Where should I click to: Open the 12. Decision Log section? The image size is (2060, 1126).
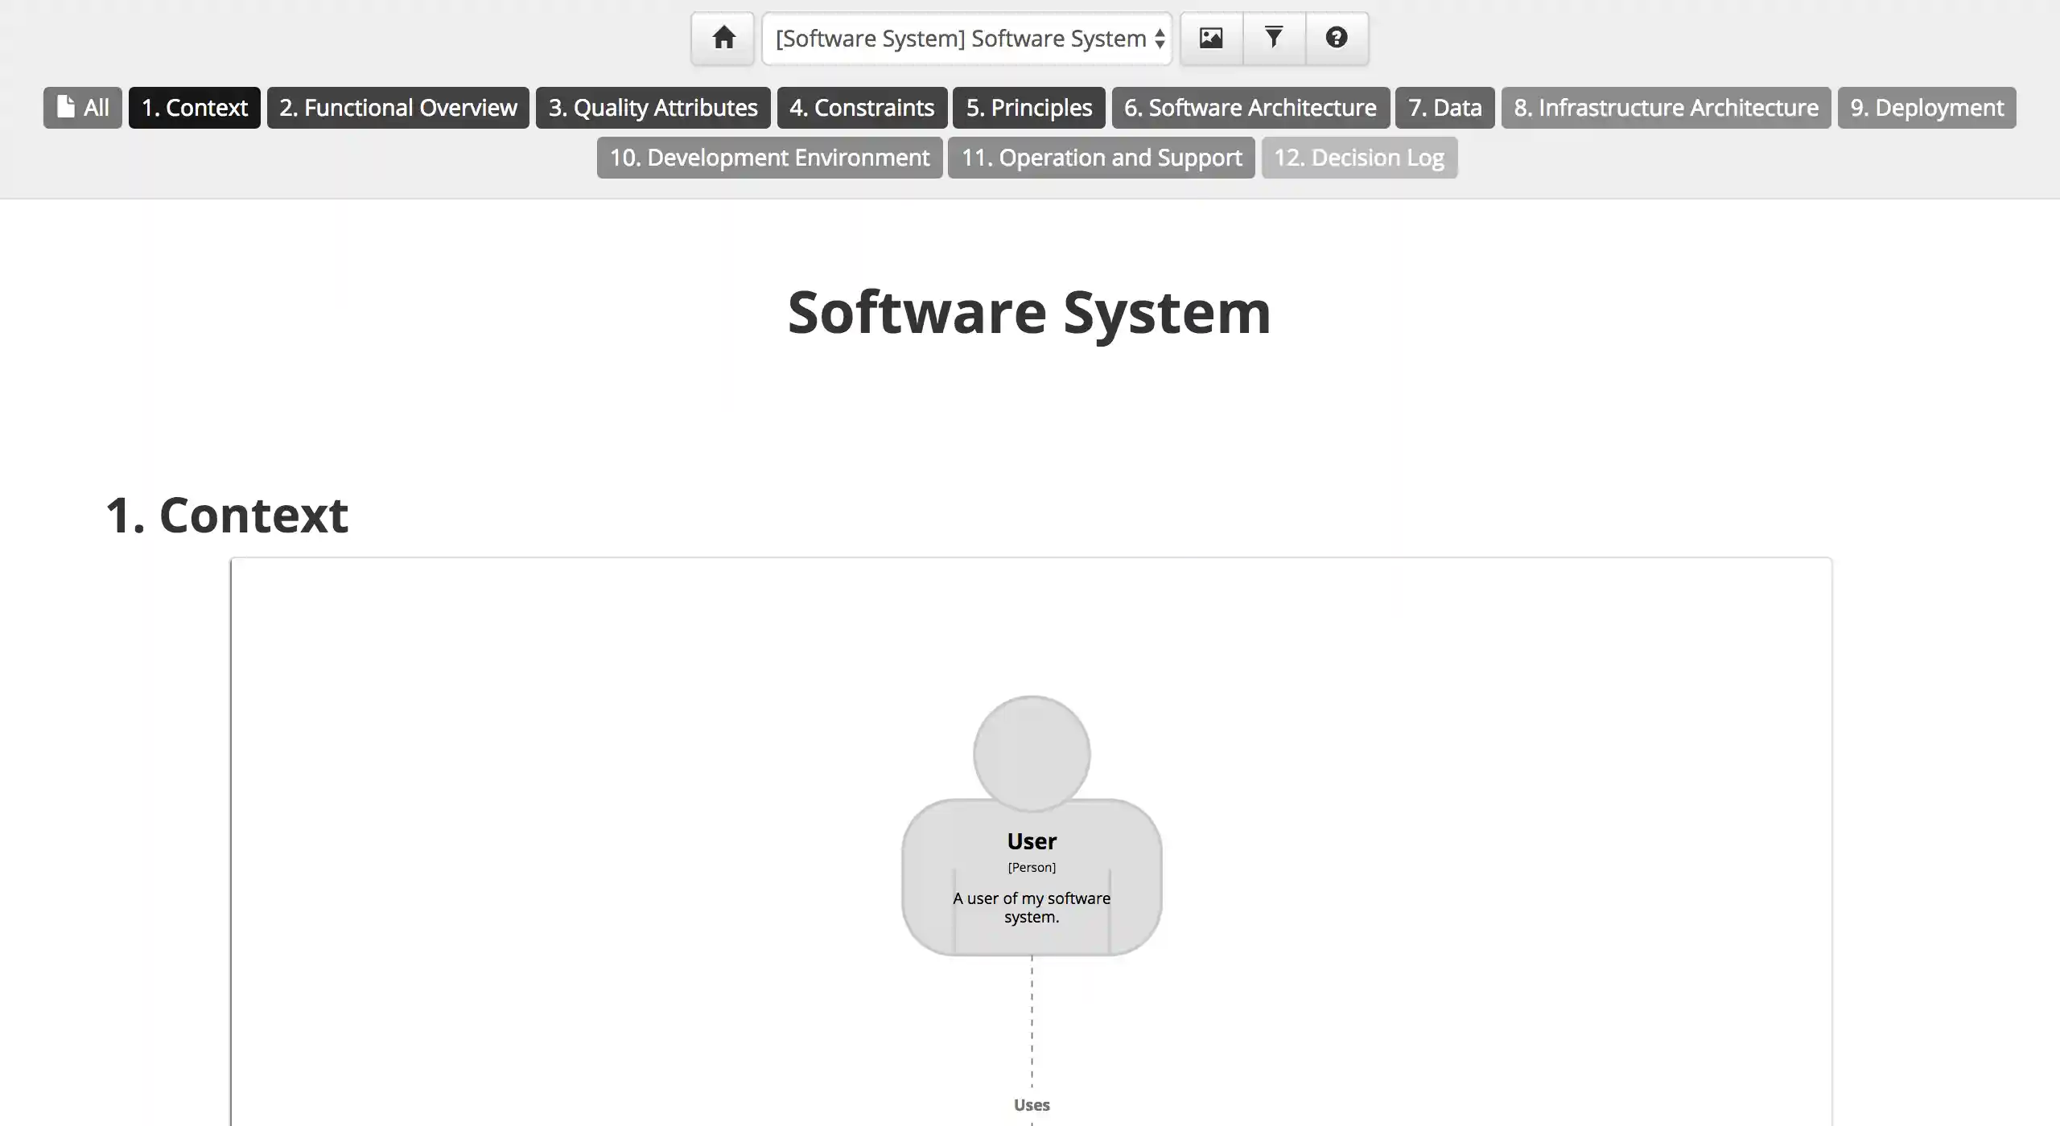(x=1359, y=157)
